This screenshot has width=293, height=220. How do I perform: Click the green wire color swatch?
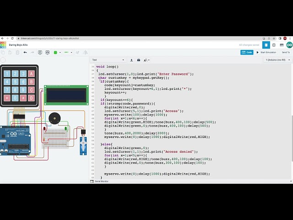point(55,53)
